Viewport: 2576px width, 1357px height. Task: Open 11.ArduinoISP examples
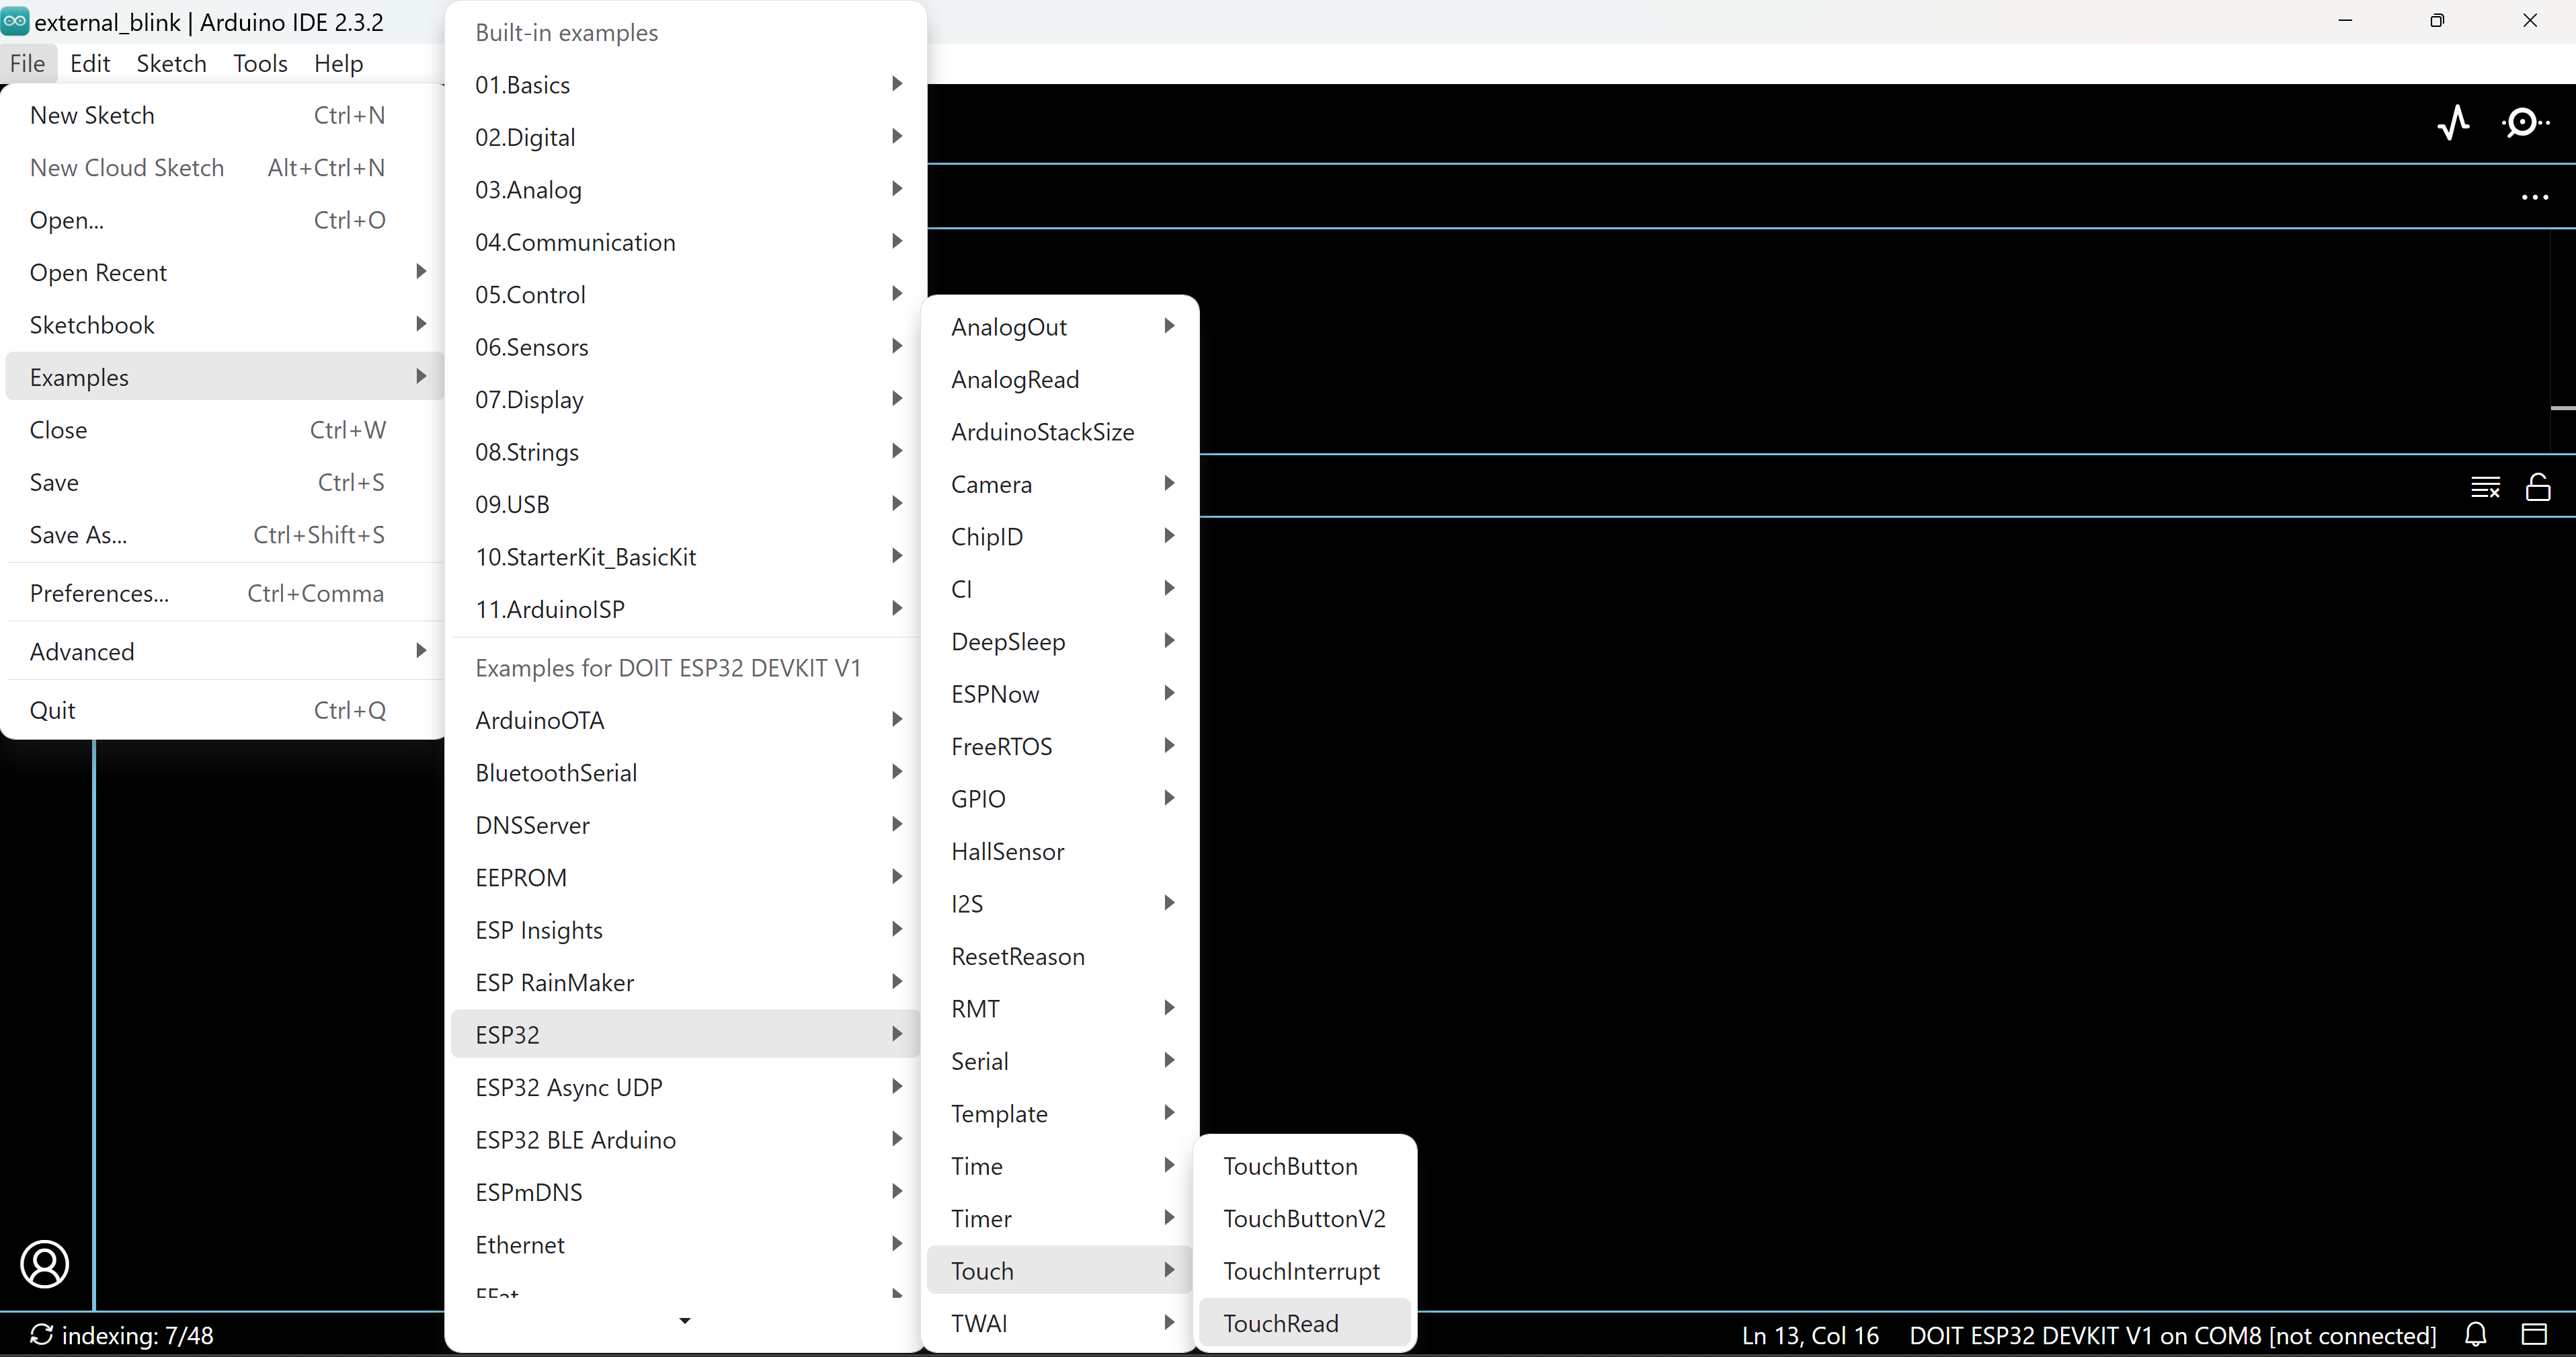coord(686,609)
